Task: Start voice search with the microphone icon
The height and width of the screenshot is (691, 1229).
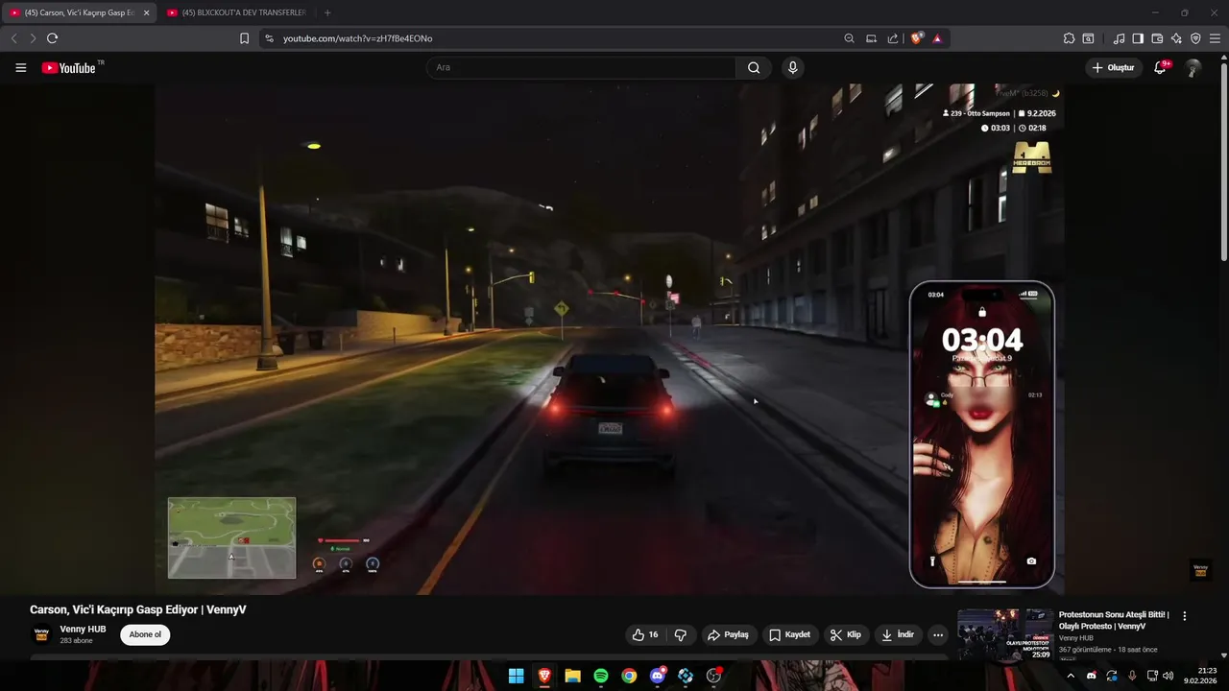Action: (x=792, y=67)
